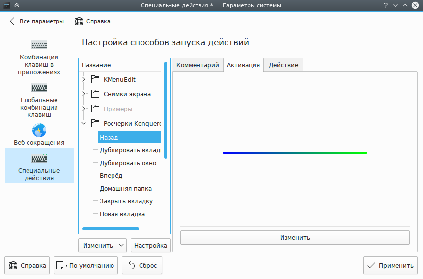Click the Сброс button
The width and height of the screenshot is (423, 279).
tap(142, 265)
